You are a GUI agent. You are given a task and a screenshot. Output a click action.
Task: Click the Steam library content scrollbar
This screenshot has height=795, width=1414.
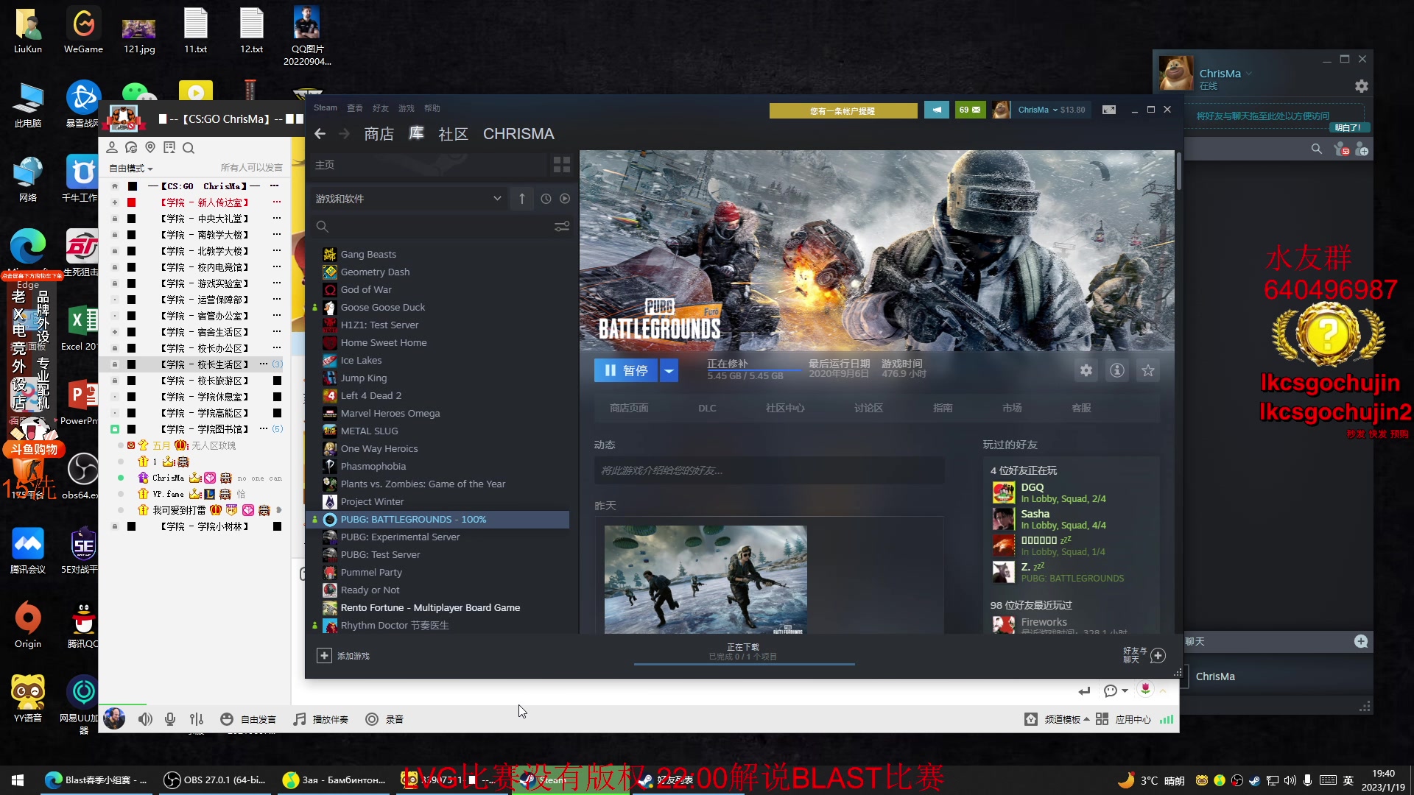[1178, 170]
